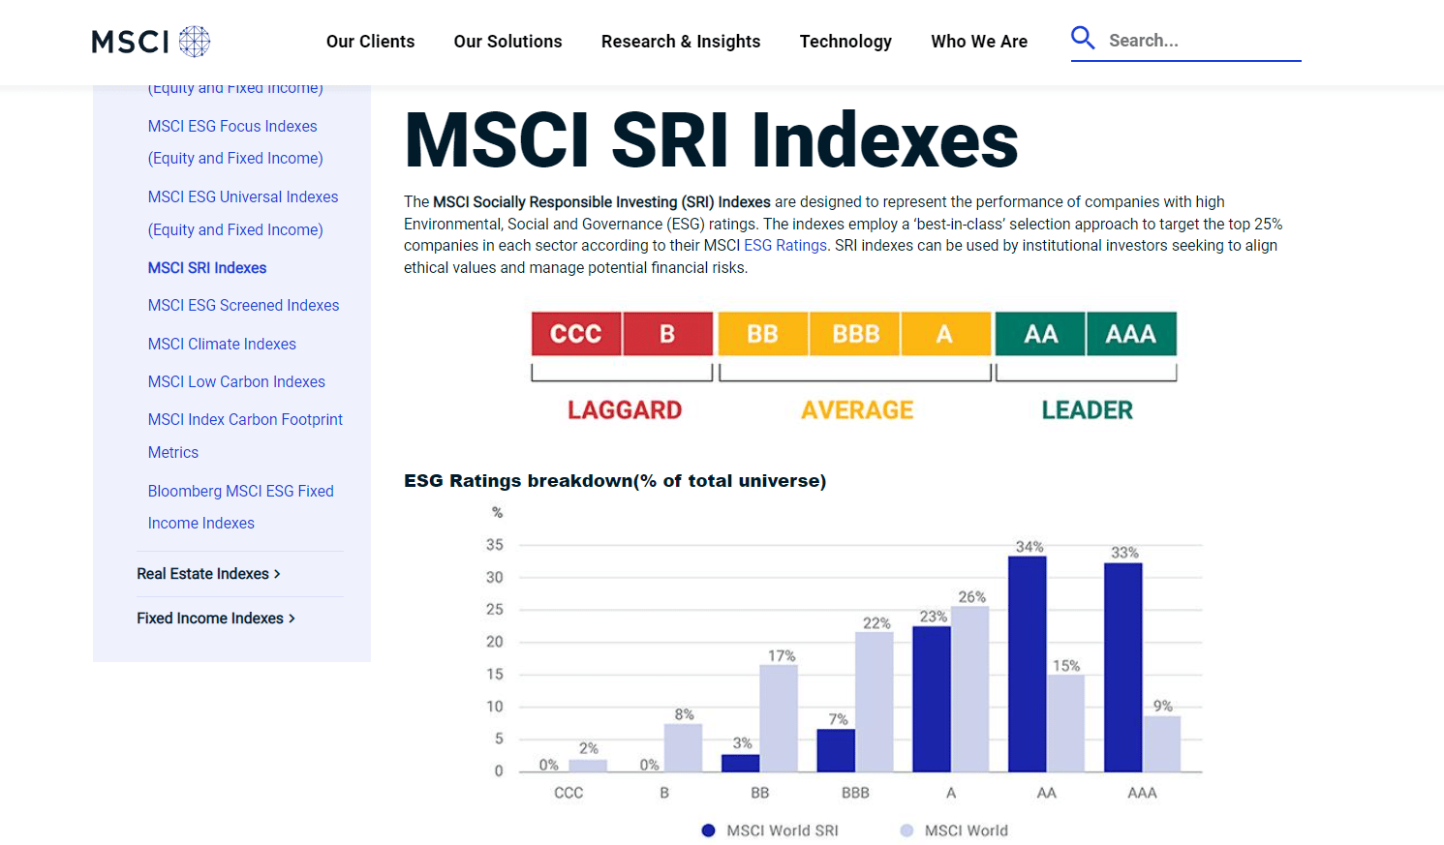The image size is (1444, 845).
Task: Open MSCI ESG Universal Indexes link
Action: (x=243, y=213)
